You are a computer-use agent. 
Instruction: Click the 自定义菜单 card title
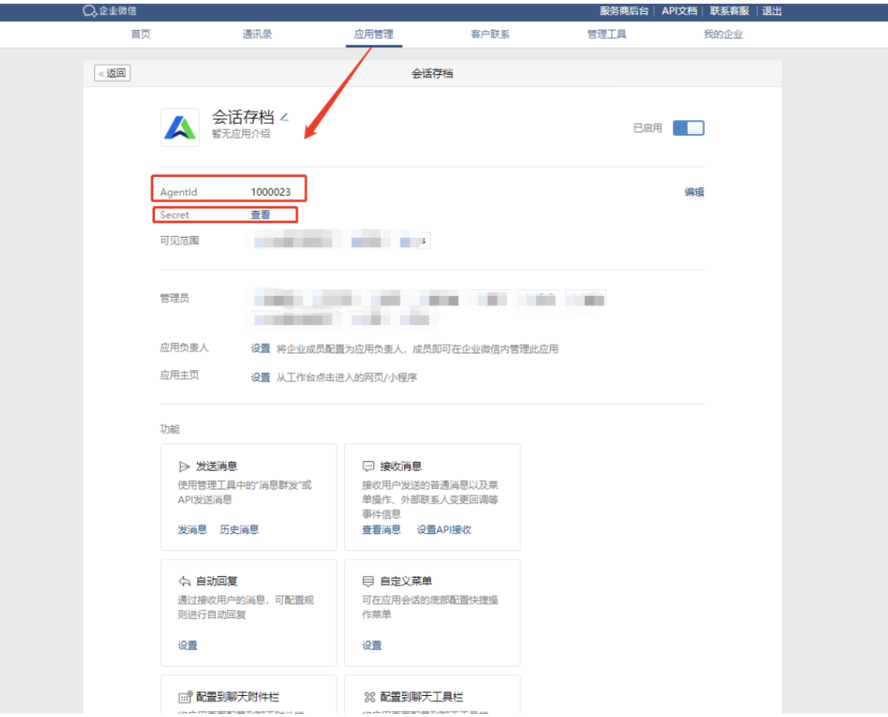click(406, 581)
